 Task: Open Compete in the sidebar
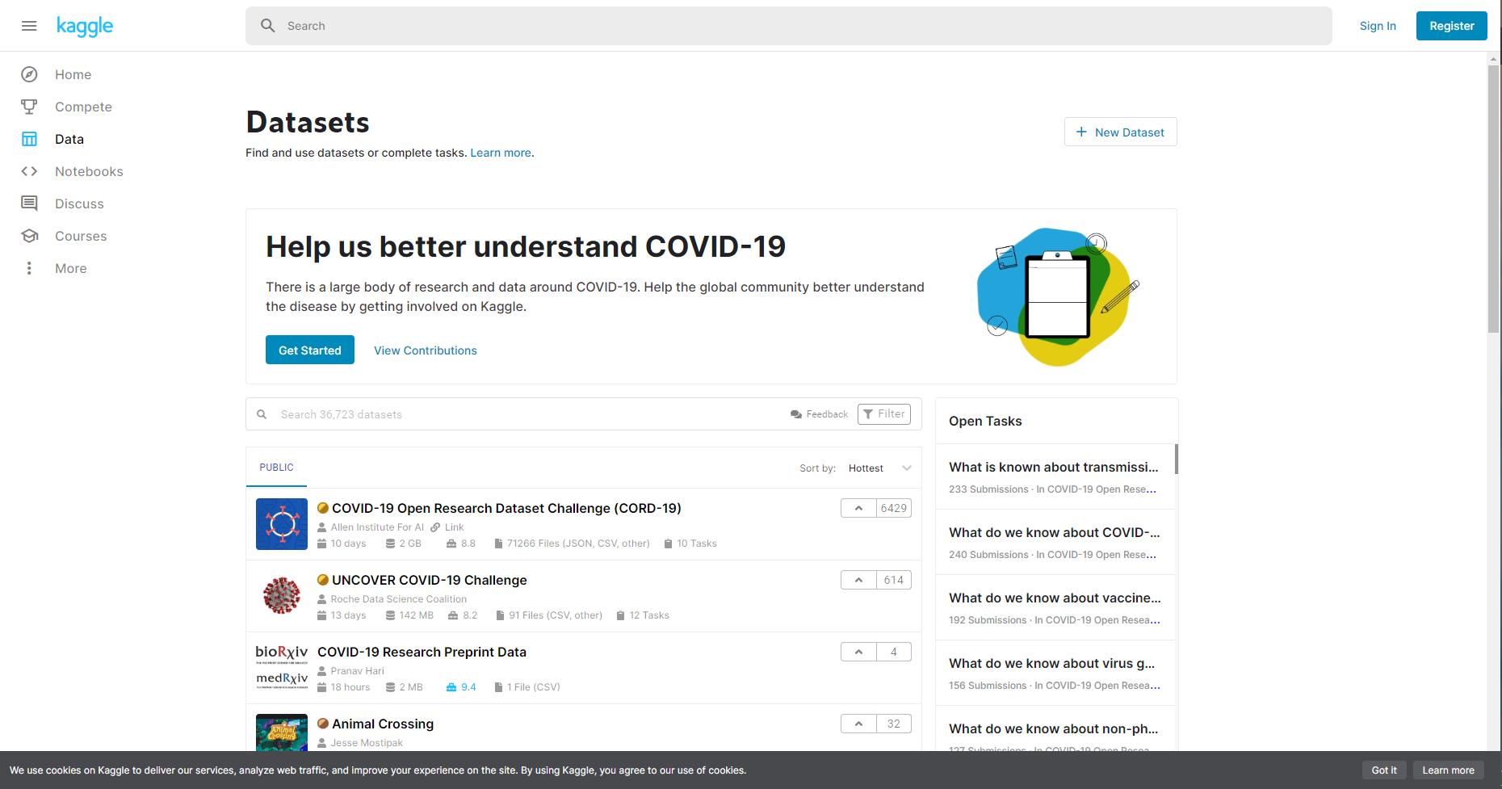click(83, 107)
